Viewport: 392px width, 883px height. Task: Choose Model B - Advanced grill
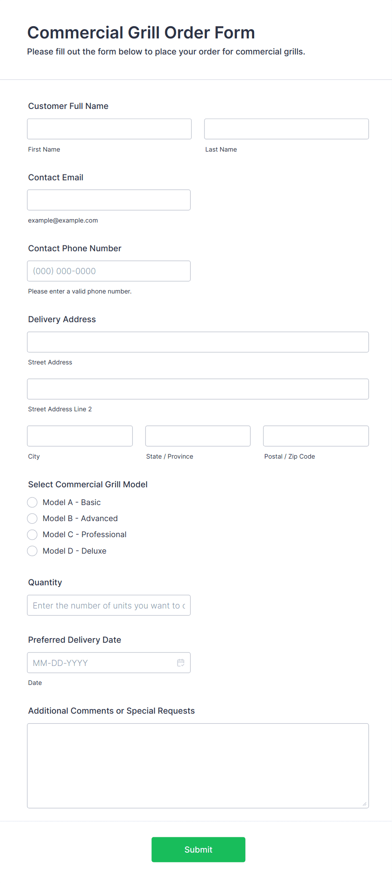[32, 518]
